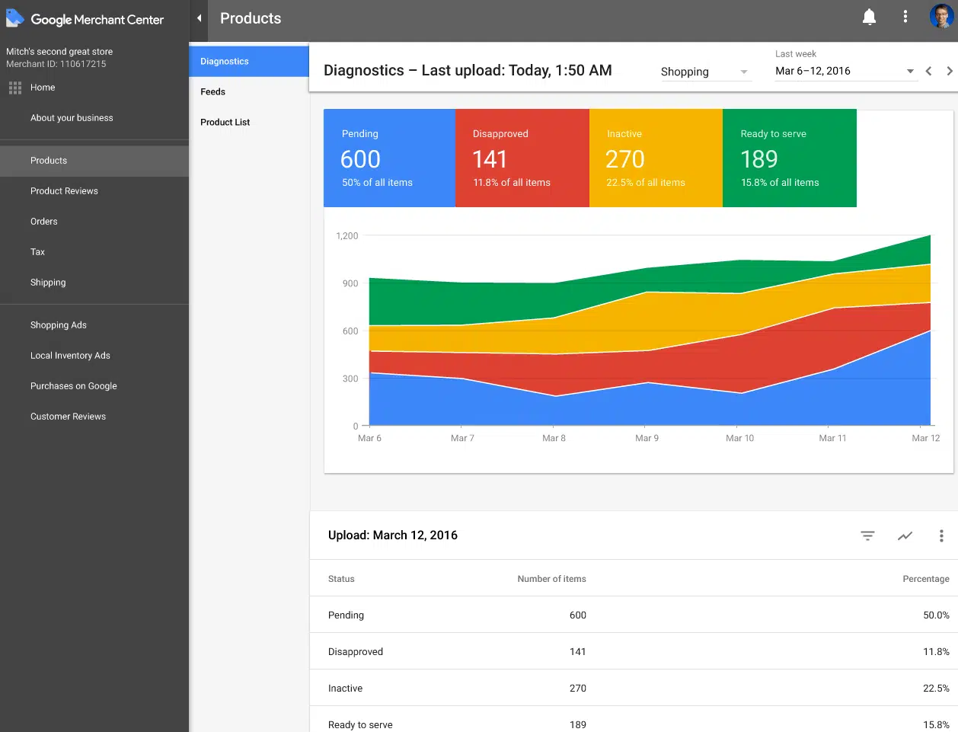This screenshot has width=958, height=732.
Task: Open the filter icon in upload table
Action: click(867, 535)
